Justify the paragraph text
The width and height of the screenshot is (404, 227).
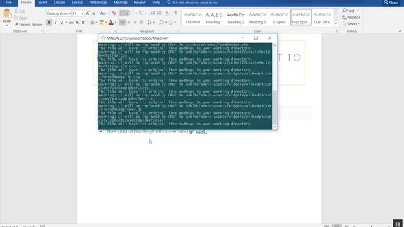click(x=141, y=23)
